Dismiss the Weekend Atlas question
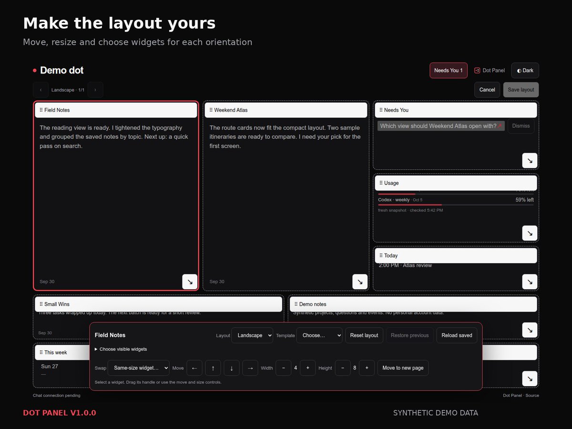Viewport: 572px width, 429px height. [521, 126]
